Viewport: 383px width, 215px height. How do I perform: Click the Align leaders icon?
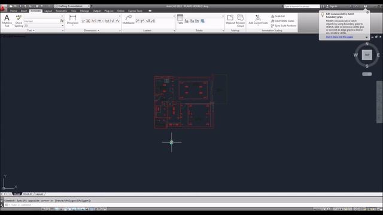click(148, 21)
